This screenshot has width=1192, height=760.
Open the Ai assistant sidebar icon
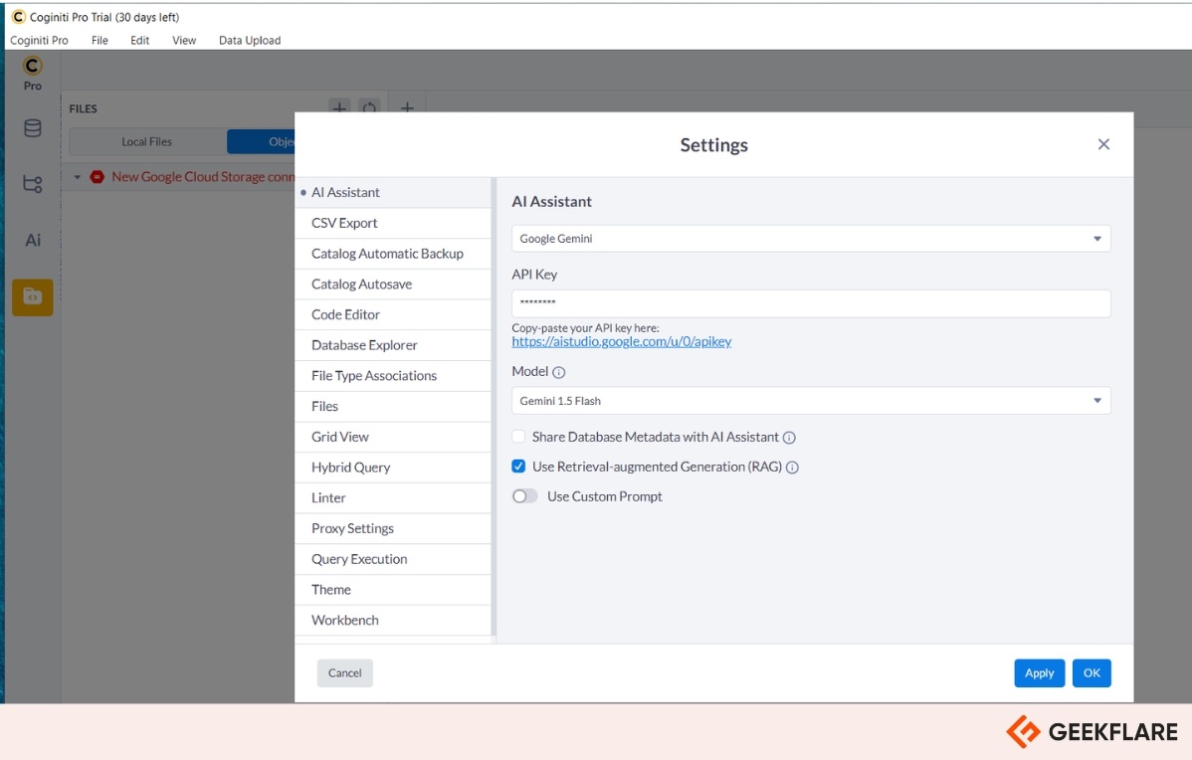point(33,240)
